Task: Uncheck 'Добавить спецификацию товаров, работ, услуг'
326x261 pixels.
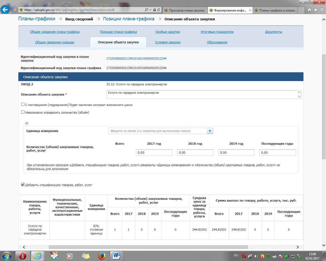Action: click(x=23, y=185)
